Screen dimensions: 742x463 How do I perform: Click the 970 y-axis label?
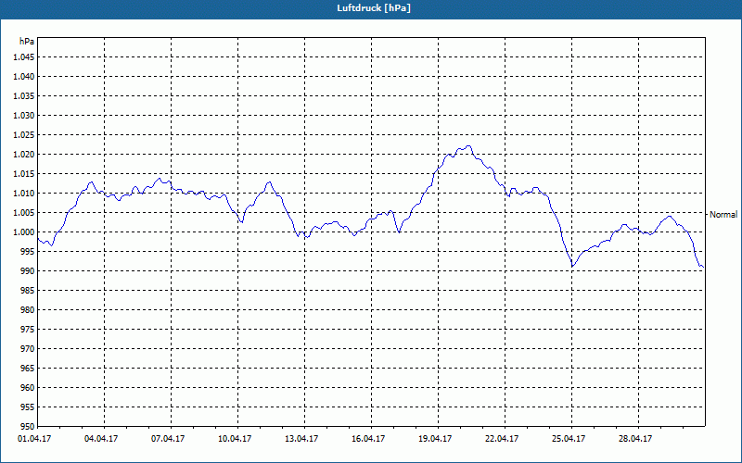point(29,349)
